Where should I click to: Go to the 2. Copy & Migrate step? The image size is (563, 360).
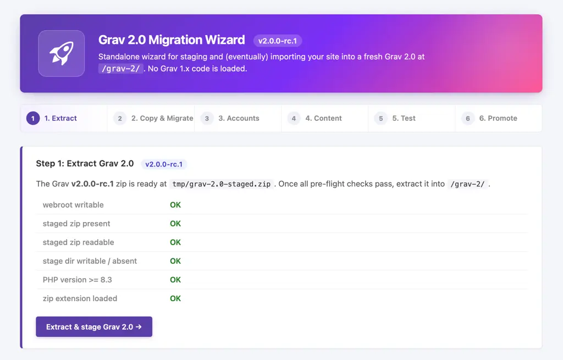pos(151,118)
